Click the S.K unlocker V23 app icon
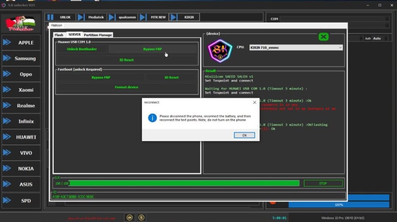Screen dimensions: 397x222 coord(3,5)
